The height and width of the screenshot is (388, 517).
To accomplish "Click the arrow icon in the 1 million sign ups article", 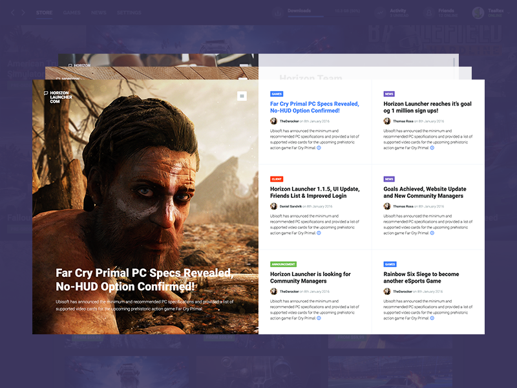I will pyautogui.click(x=432, y=148).
